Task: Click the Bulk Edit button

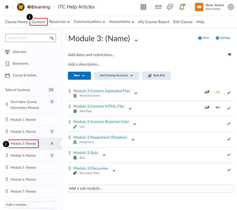Action: 156,76
